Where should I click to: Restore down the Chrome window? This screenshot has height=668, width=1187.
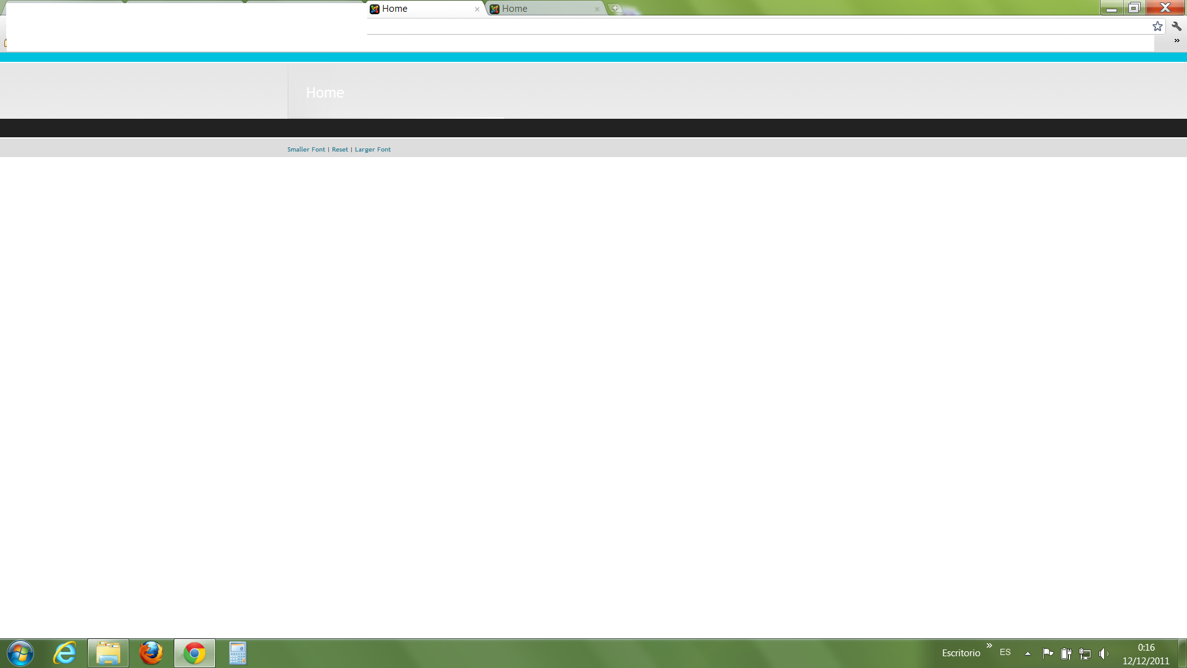click(x=1134, y=7)
